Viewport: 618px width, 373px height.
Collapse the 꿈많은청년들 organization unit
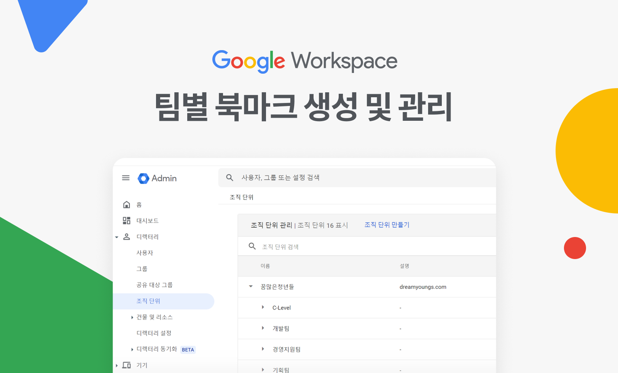[250, 287]
